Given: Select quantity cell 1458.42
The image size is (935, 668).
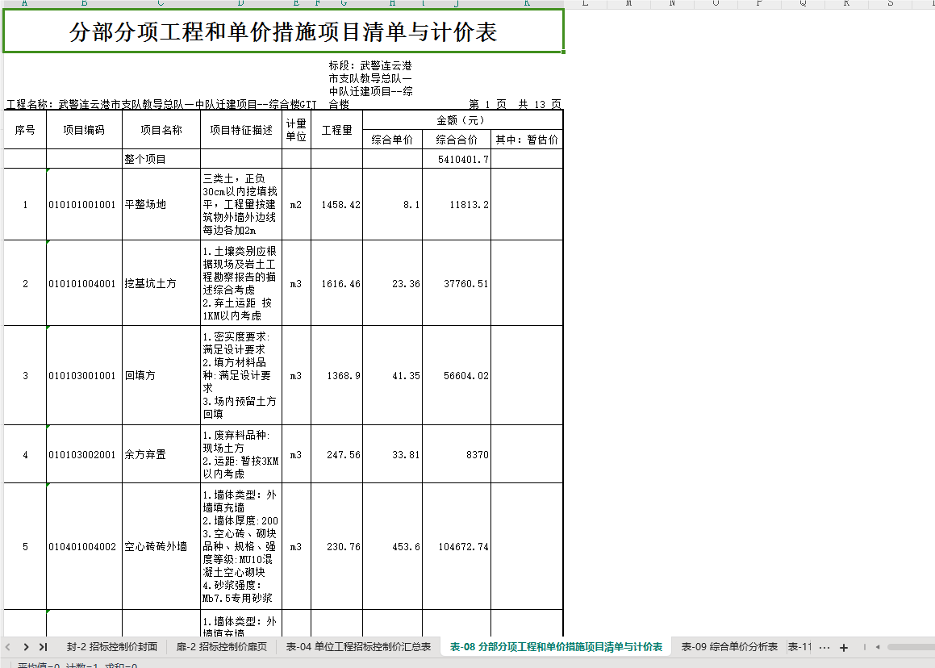Looking at the screenshot, I should click(x=337, y=205).
